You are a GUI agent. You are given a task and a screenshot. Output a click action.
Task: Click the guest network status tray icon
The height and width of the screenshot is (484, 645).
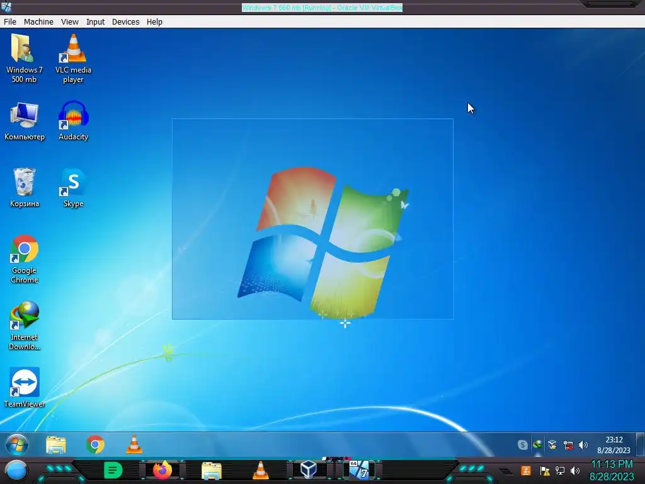[568, 445]
